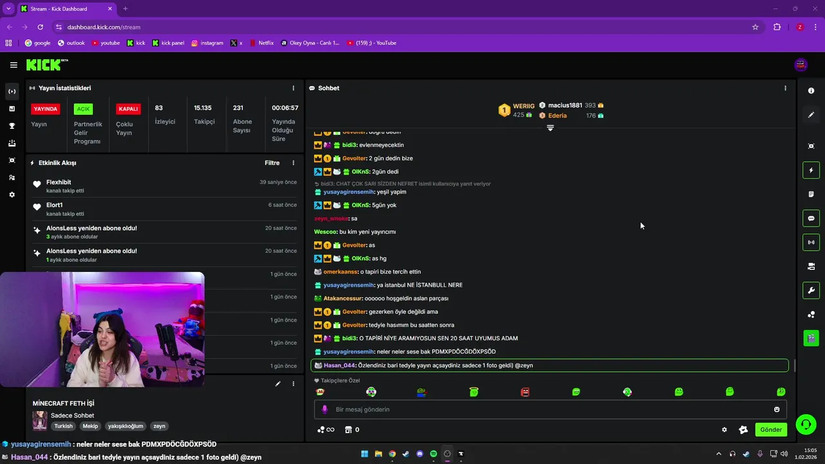Insert the red angry face emote
This screenshot has width=825, height=464.
pyautogui.click(x=525, y=392)
